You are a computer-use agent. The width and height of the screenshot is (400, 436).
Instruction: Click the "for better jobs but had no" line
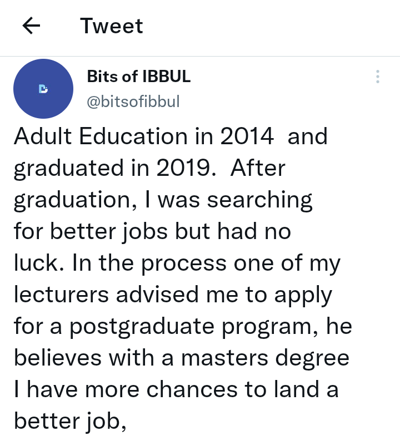152,232
